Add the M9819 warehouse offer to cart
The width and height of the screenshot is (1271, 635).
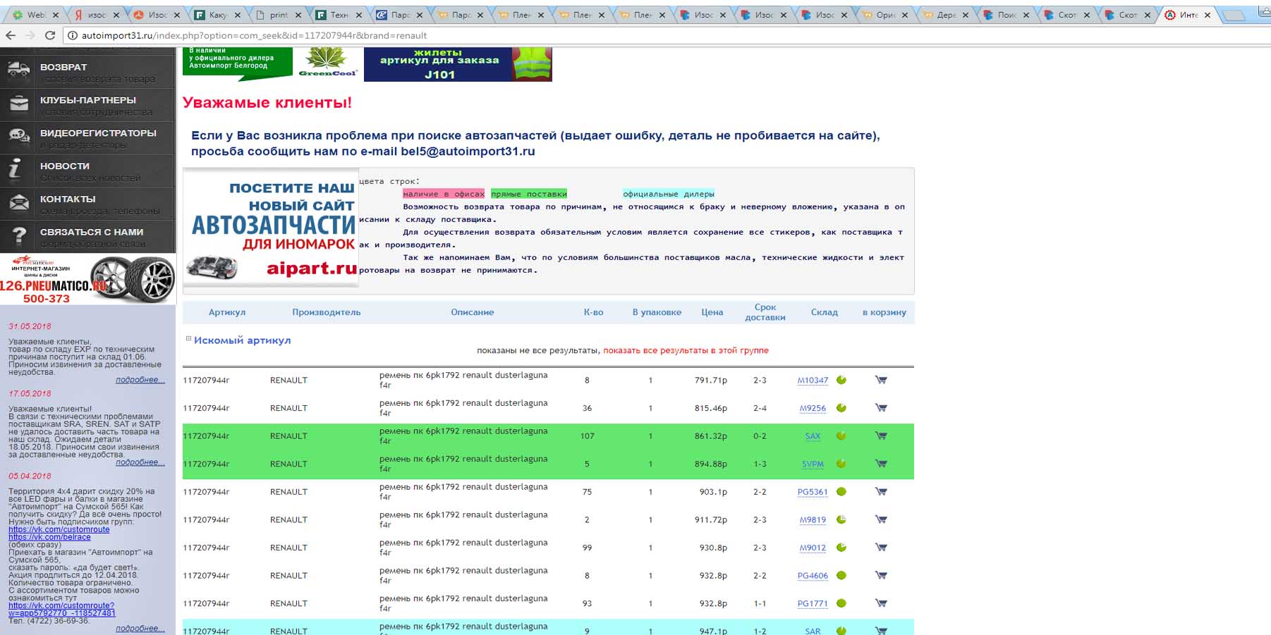(881, 519)
